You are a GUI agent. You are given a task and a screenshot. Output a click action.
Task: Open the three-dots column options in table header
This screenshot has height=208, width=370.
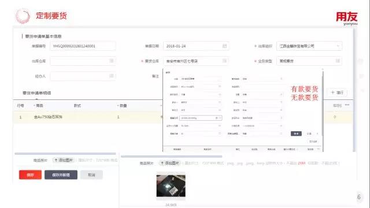(347, 105)
